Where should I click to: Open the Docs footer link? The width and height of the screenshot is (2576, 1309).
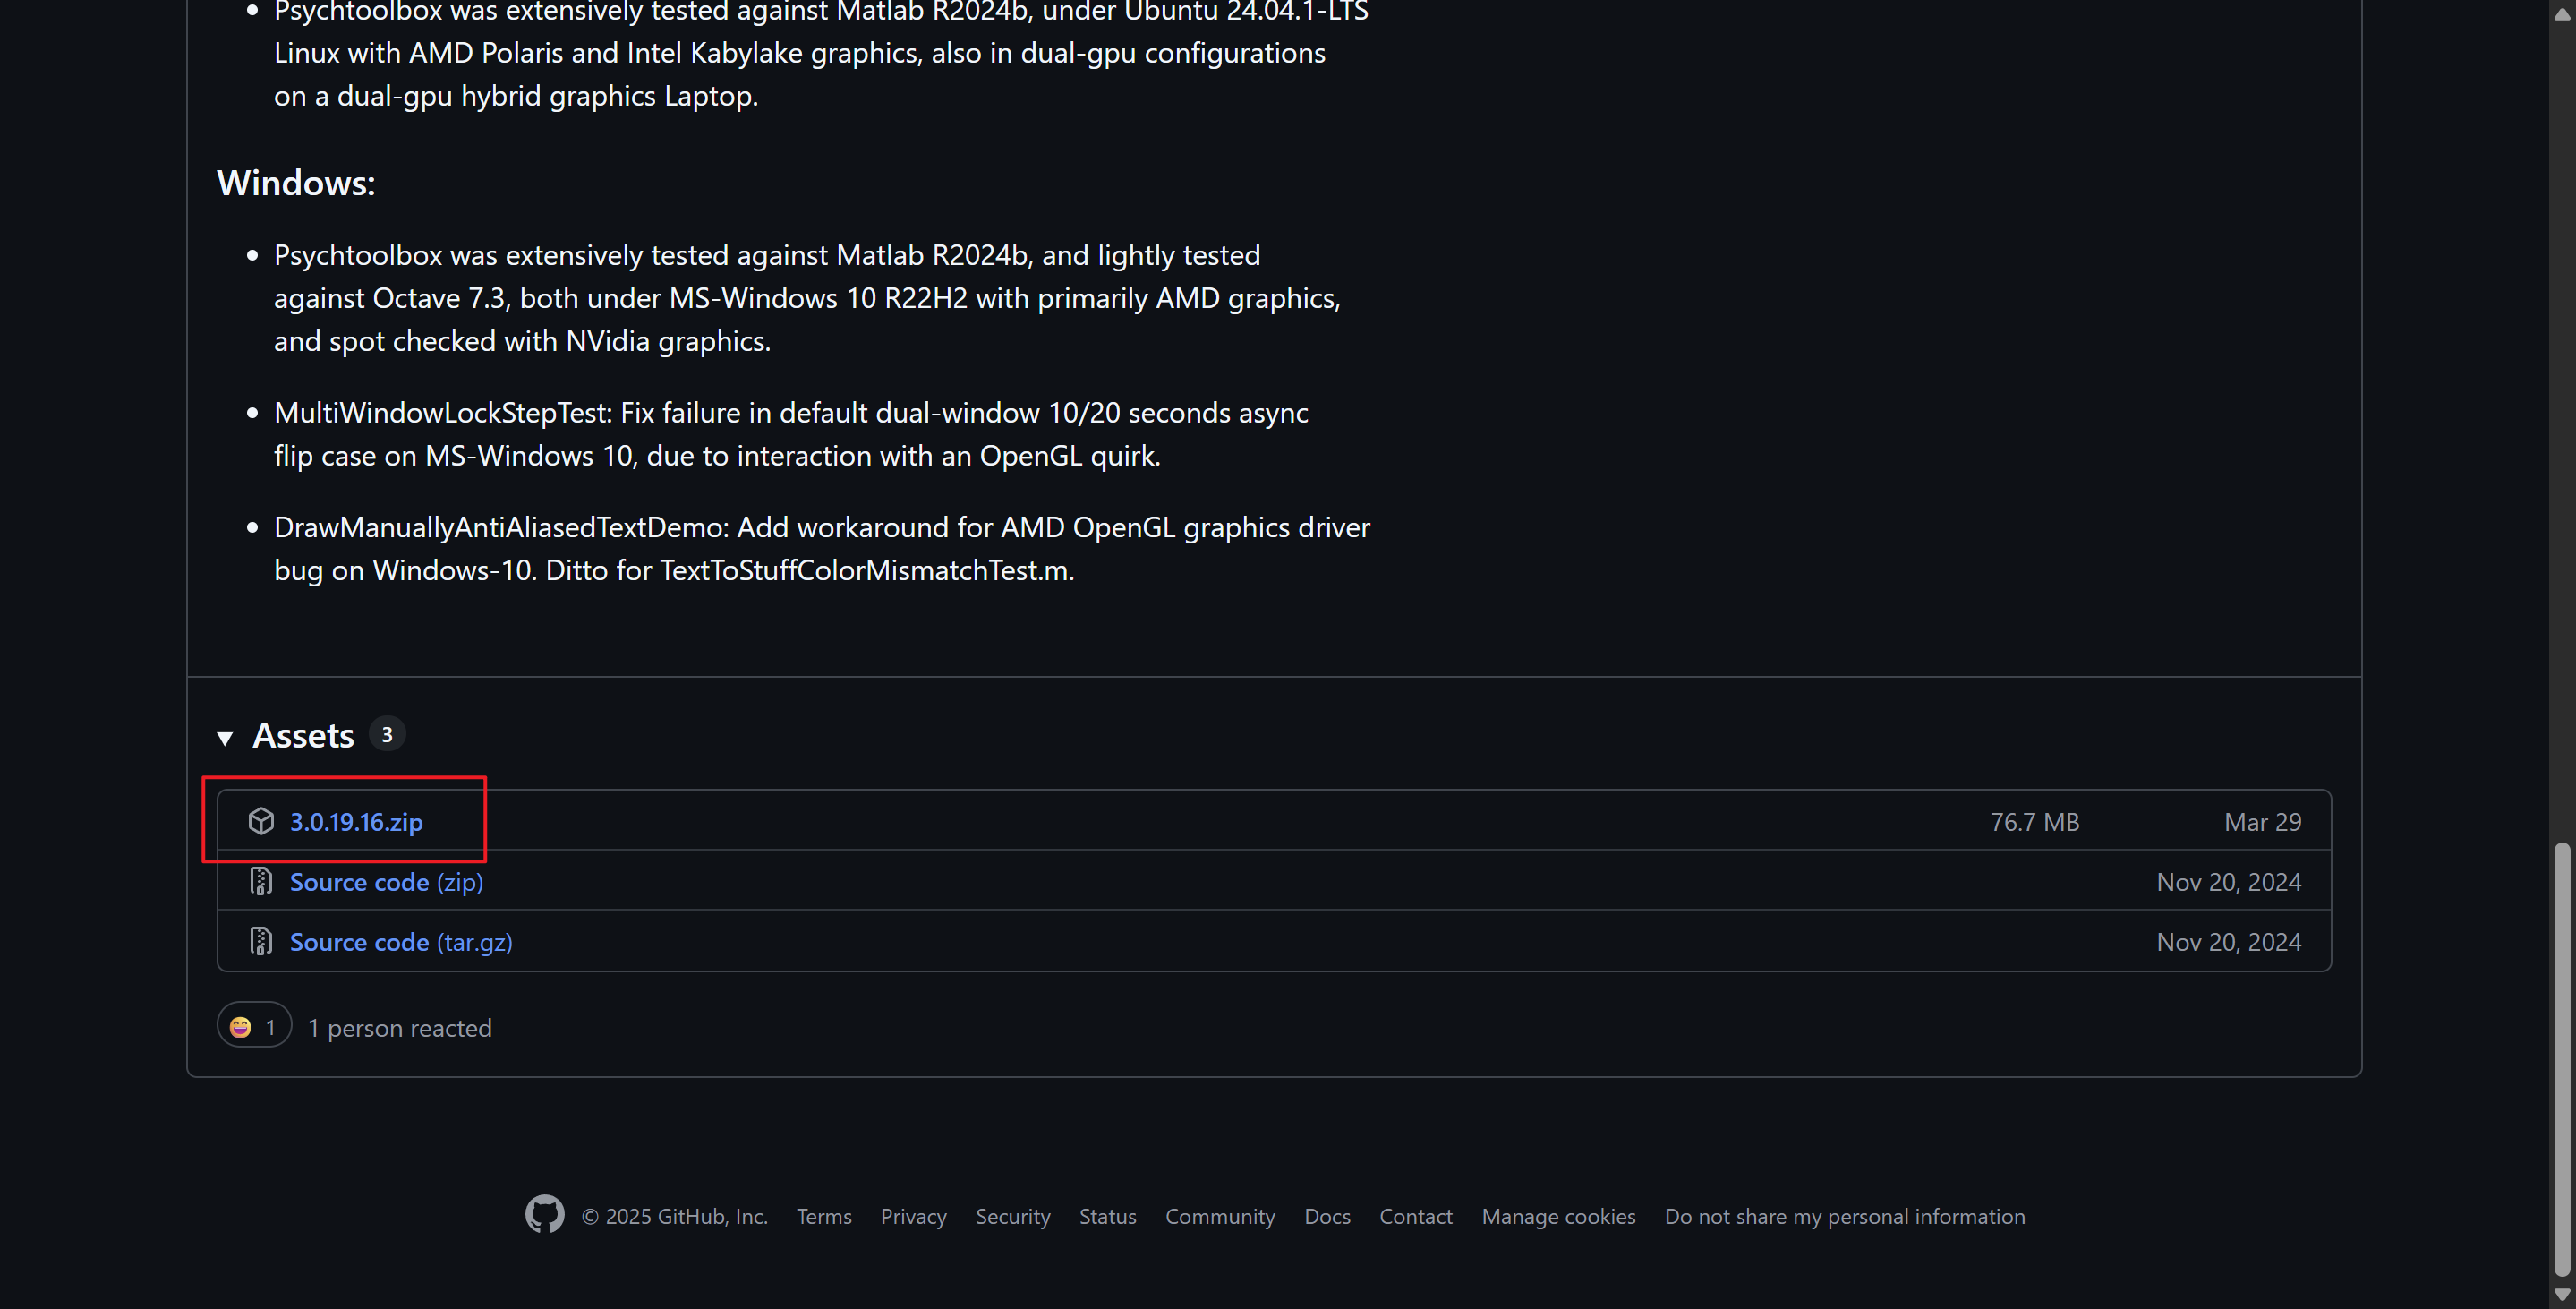tap(1326, 1216)
